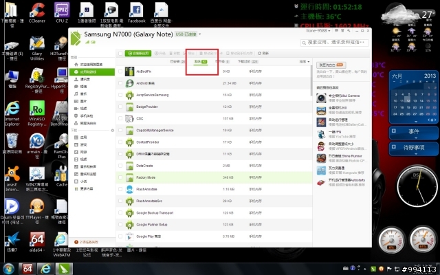Switch to the 系统 system apps tab
This screenshot has width=440, height=275.
[201, 62]
